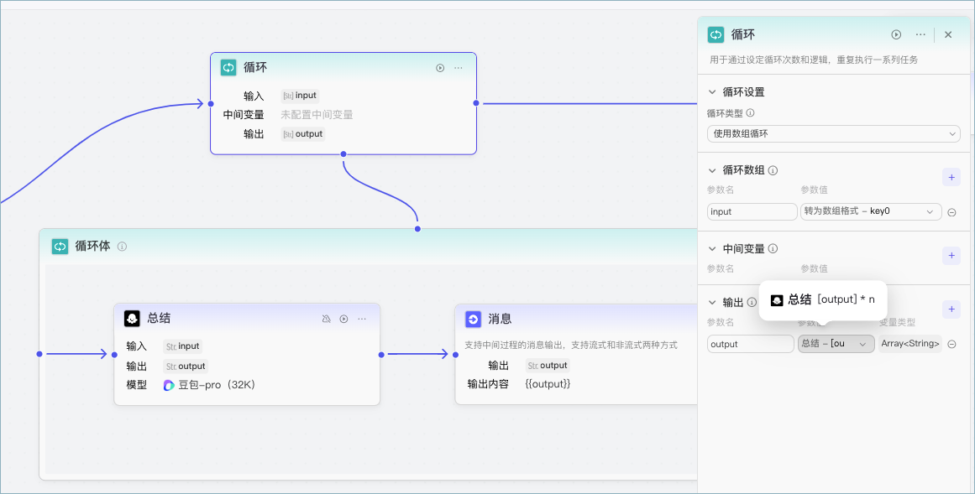Open the 使用数组循环 loop type dropdown

point(833,133)
